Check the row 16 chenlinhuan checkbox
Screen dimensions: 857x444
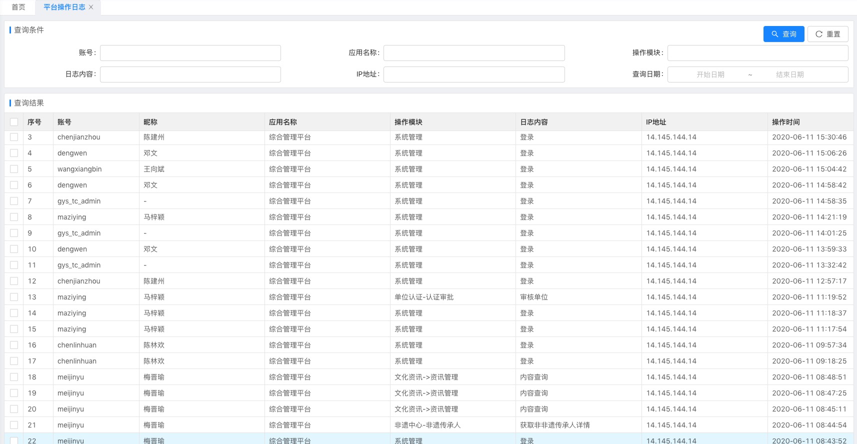pos(14,345)
